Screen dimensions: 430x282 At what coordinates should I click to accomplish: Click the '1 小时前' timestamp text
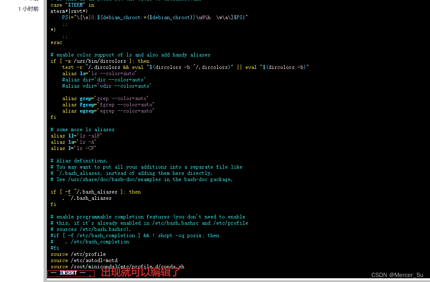click(x=28, y=9)
